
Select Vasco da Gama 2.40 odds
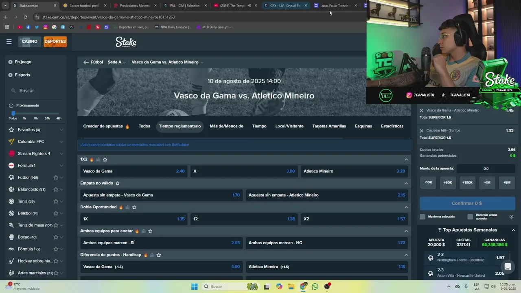pyautogui.click(x=134, y=171)
